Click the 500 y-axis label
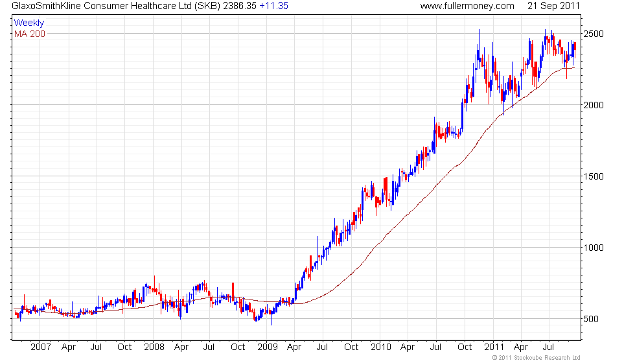 (591, 319)
